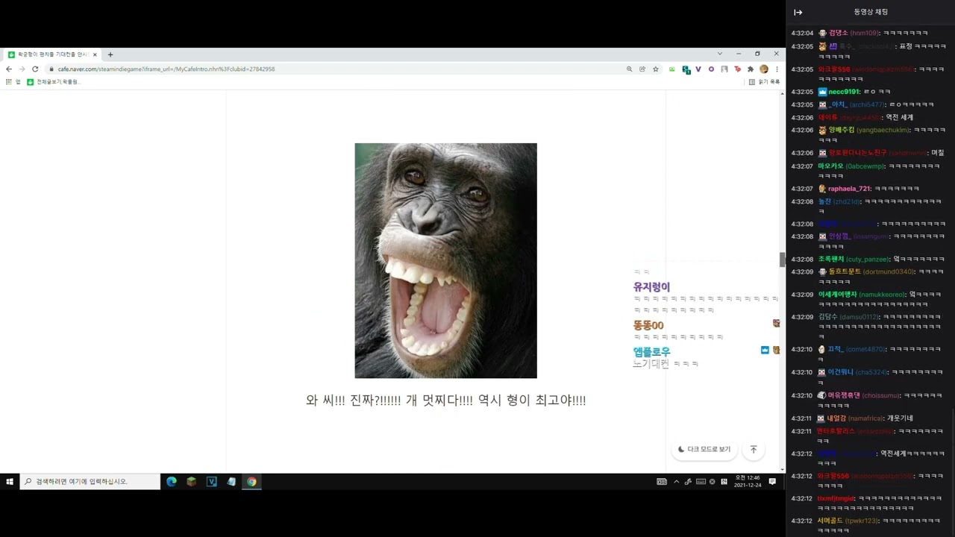Image resolution: width=955 pixels, height=537 pixels.
Task: Click the laughing chimpanzee image
Action: point(445,260)
